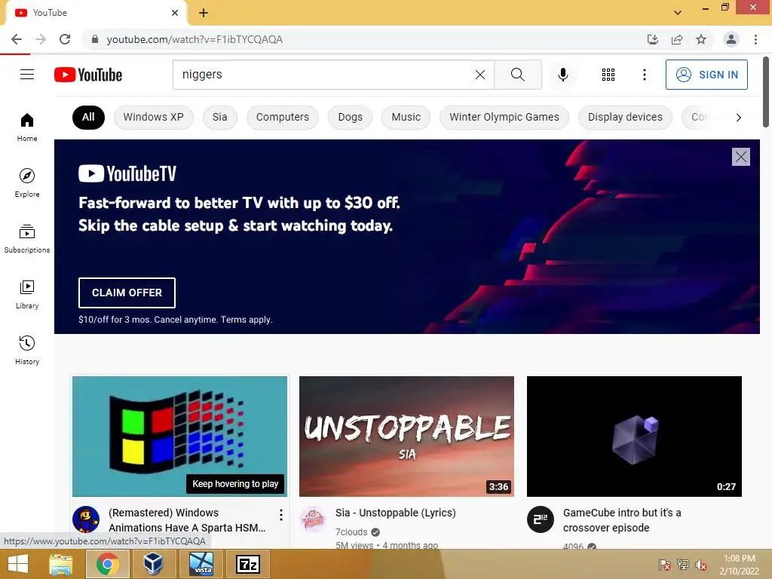Go back in Chrome
The height and width of the screenshot is (579, 772).
[x=17, y=39]
